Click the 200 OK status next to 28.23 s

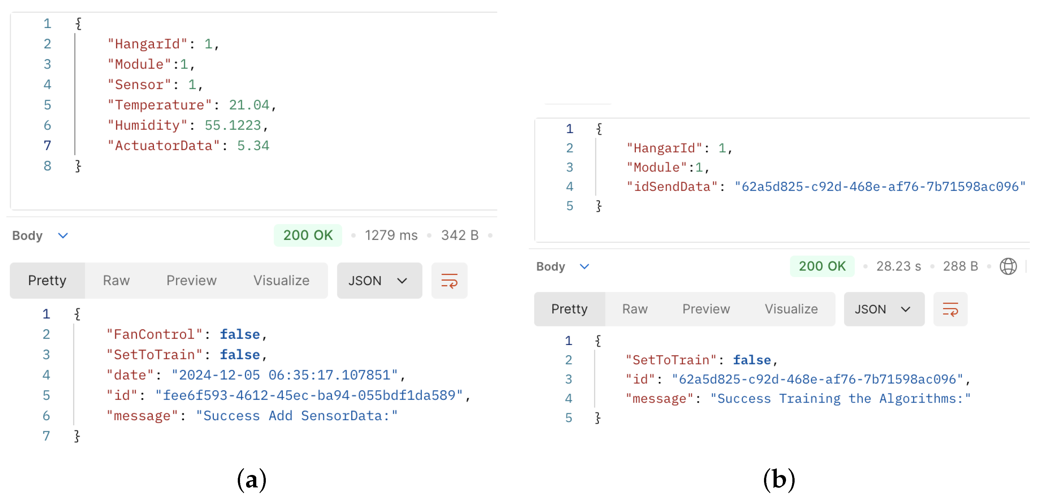click(822, 266)
